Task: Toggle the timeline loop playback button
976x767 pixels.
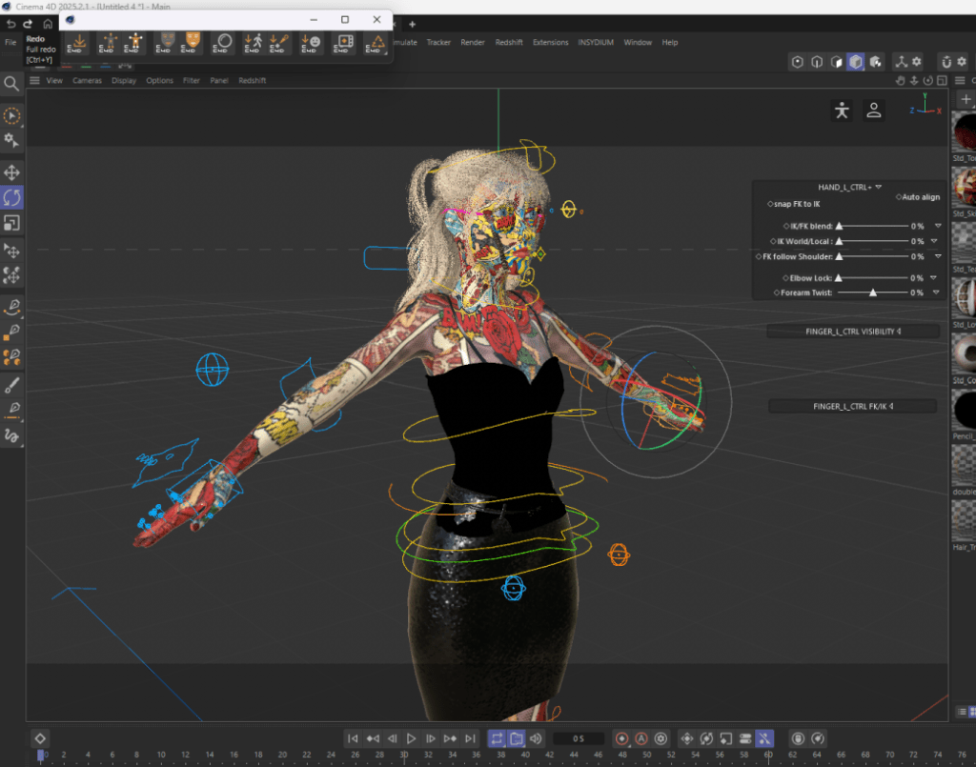Action: tap(497, 738)
